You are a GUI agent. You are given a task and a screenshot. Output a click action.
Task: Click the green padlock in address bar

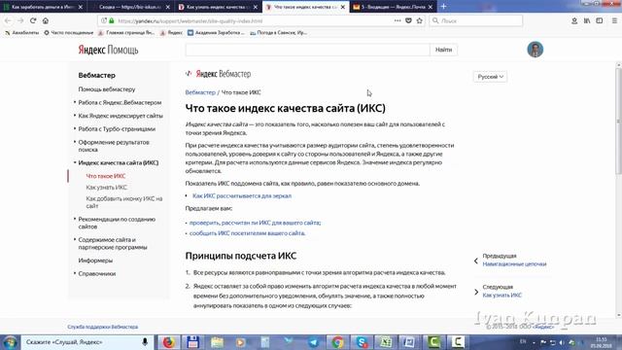click(x=112, y=20)
